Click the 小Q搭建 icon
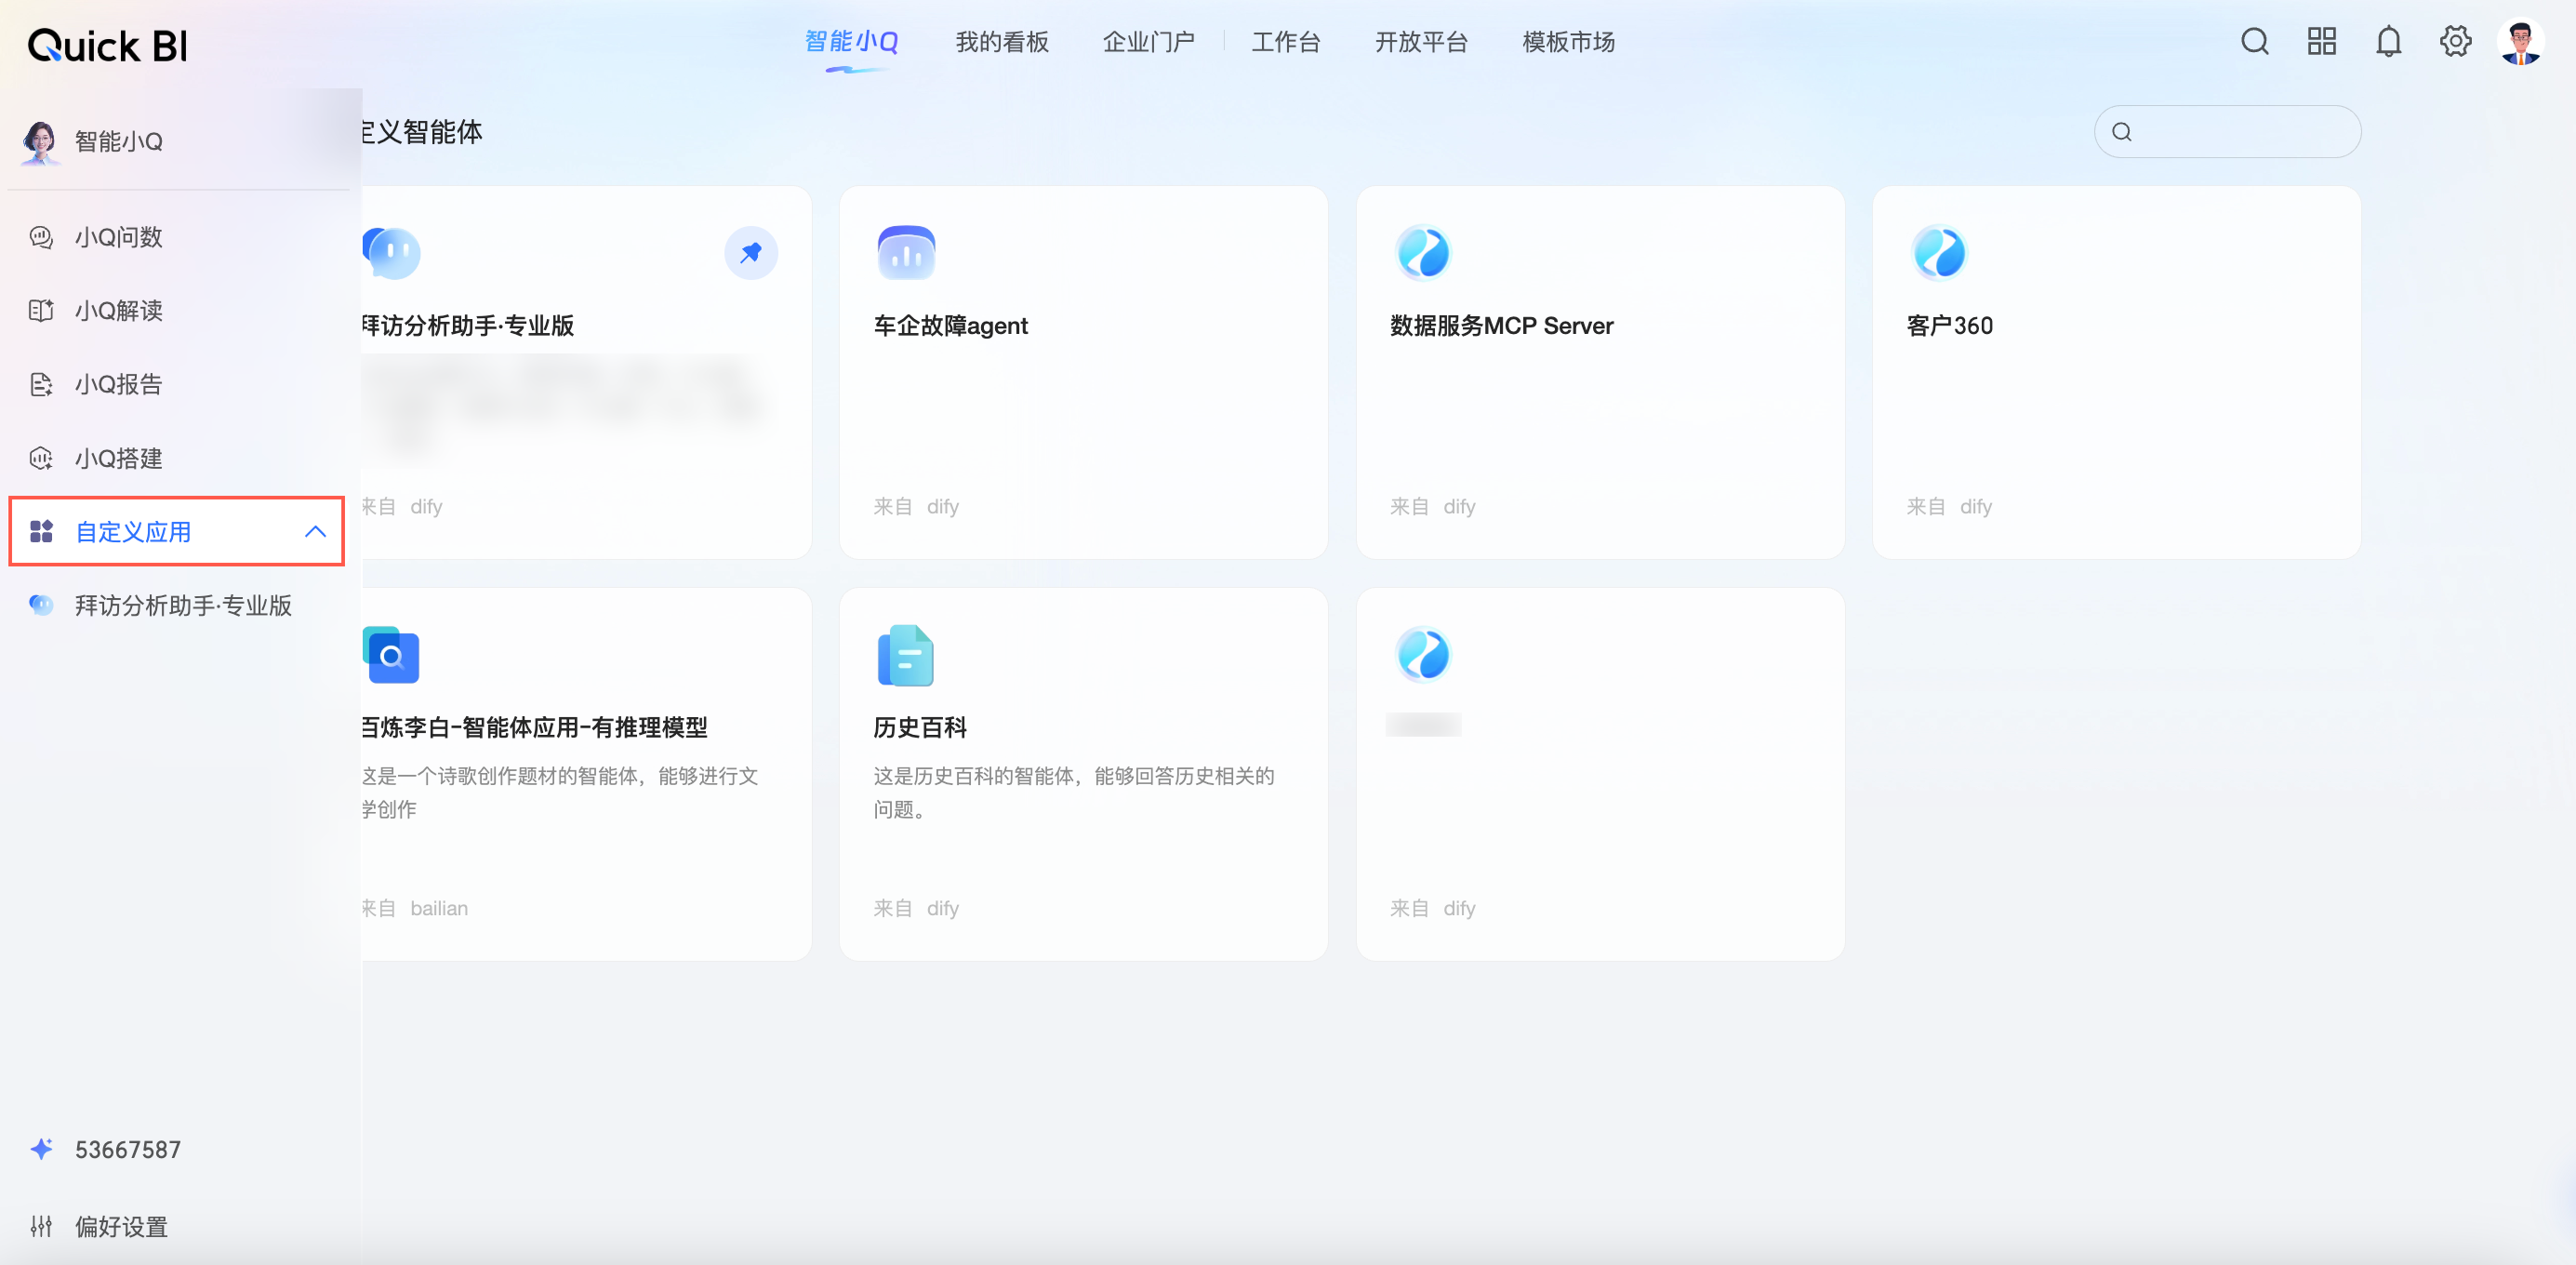This screenshot has height=1265, width=2576. click(41, 458)
